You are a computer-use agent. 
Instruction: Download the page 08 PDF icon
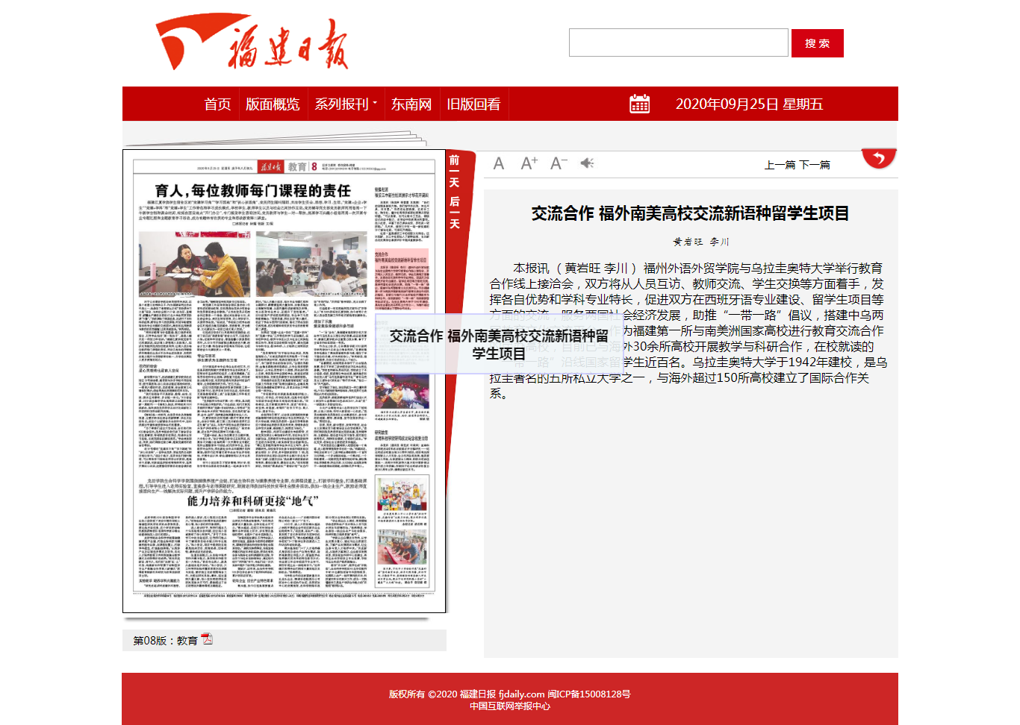(x=207, y=639)
